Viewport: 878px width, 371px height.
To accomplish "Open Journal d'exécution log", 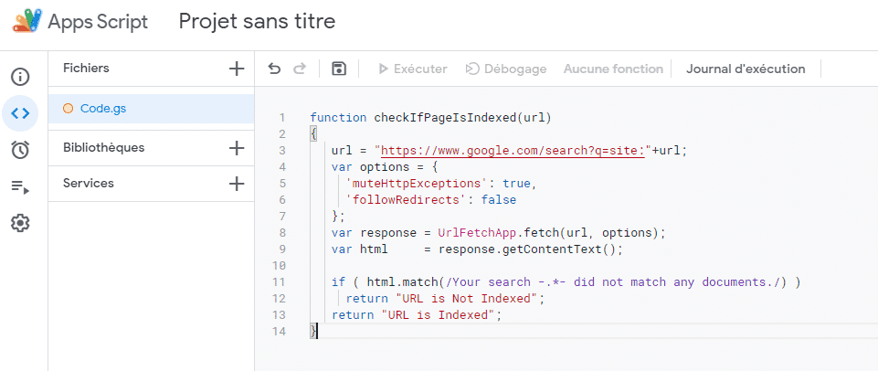I will (x=746, y=69).
